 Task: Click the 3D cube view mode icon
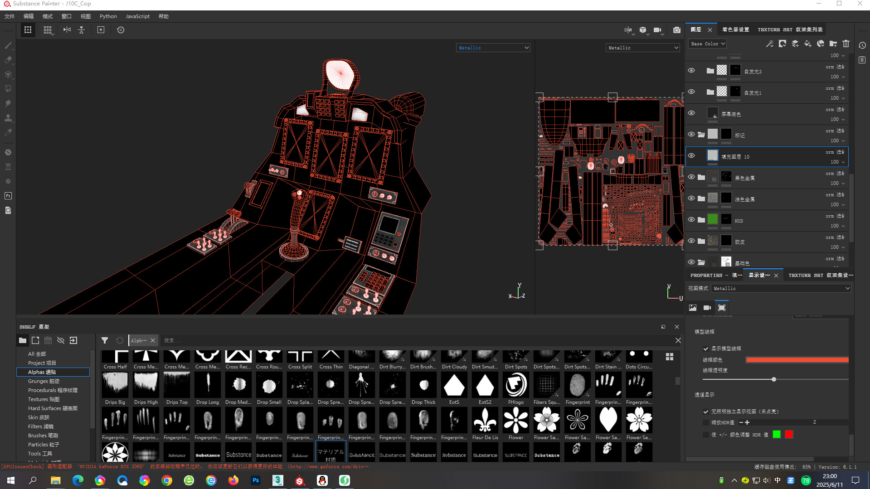tap(643, 30)
